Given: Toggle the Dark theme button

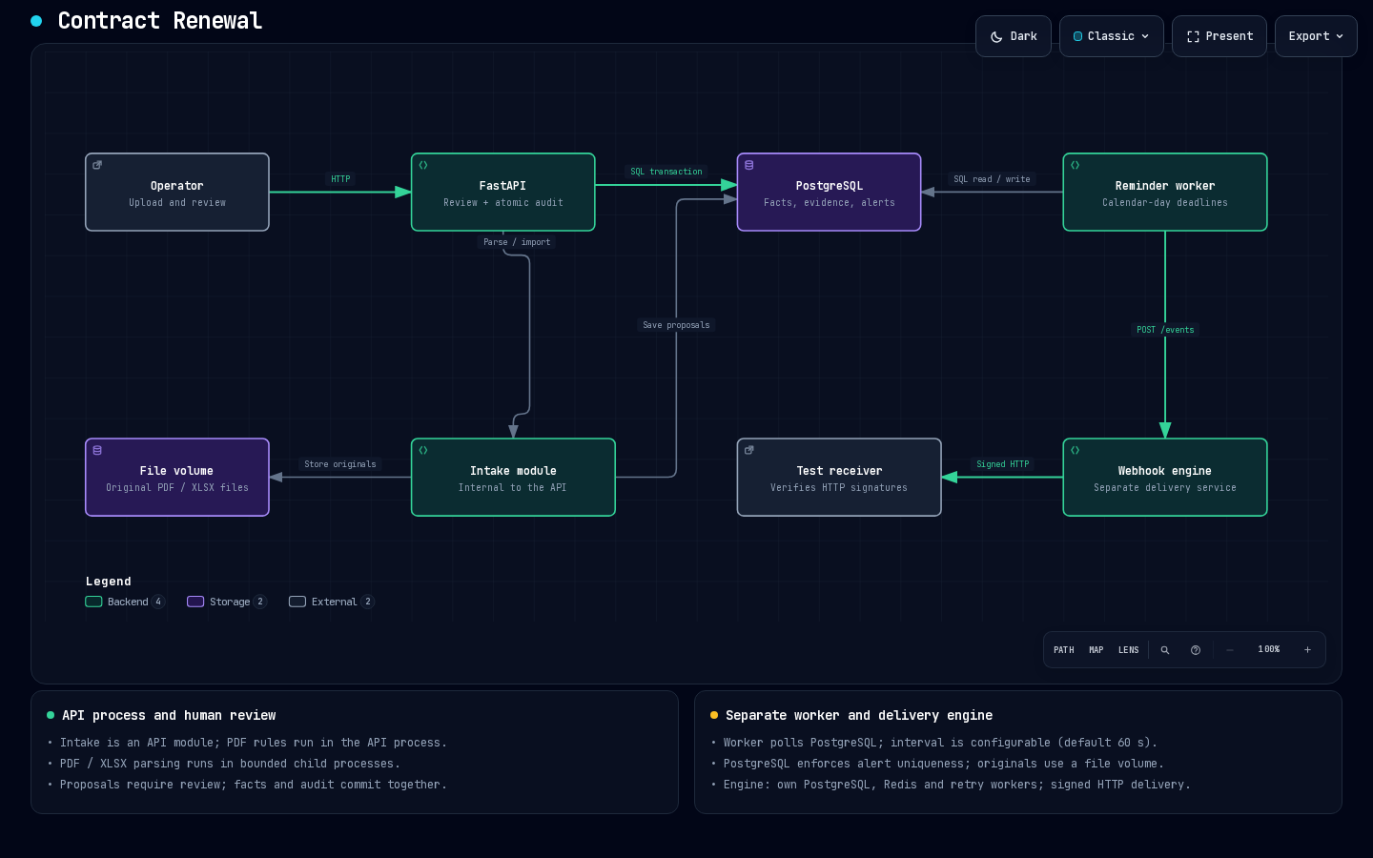Looking at the screenshot, I should pos(1013,36).
